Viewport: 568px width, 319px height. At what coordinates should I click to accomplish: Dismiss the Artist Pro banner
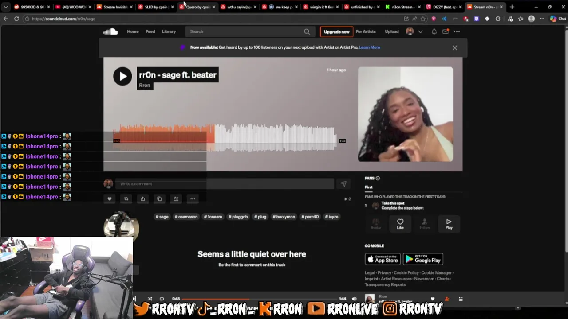454,47
